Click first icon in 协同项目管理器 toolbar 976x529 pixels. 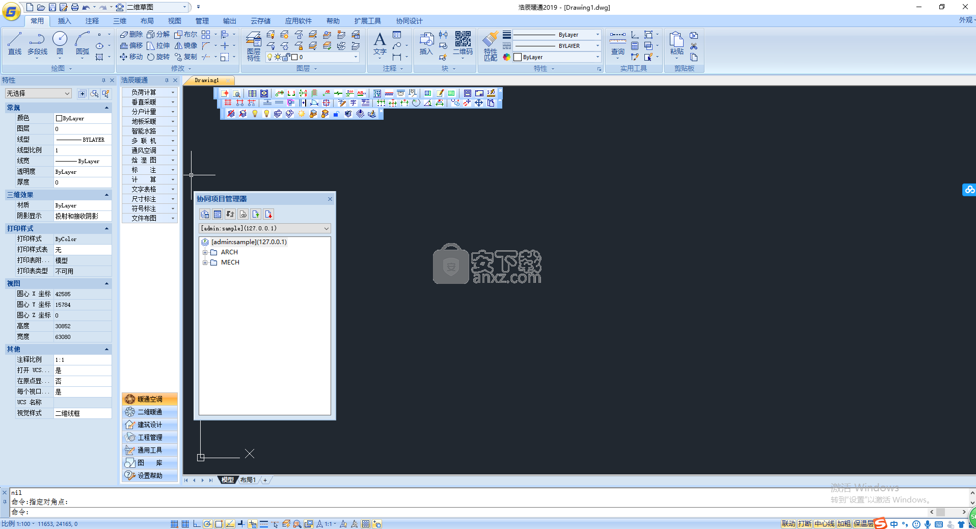point(205,214)
